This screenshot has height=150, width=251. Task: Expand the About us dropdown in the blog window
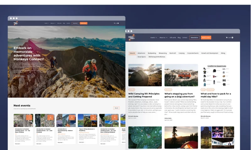pyautogui.click(x=163, y=37)
